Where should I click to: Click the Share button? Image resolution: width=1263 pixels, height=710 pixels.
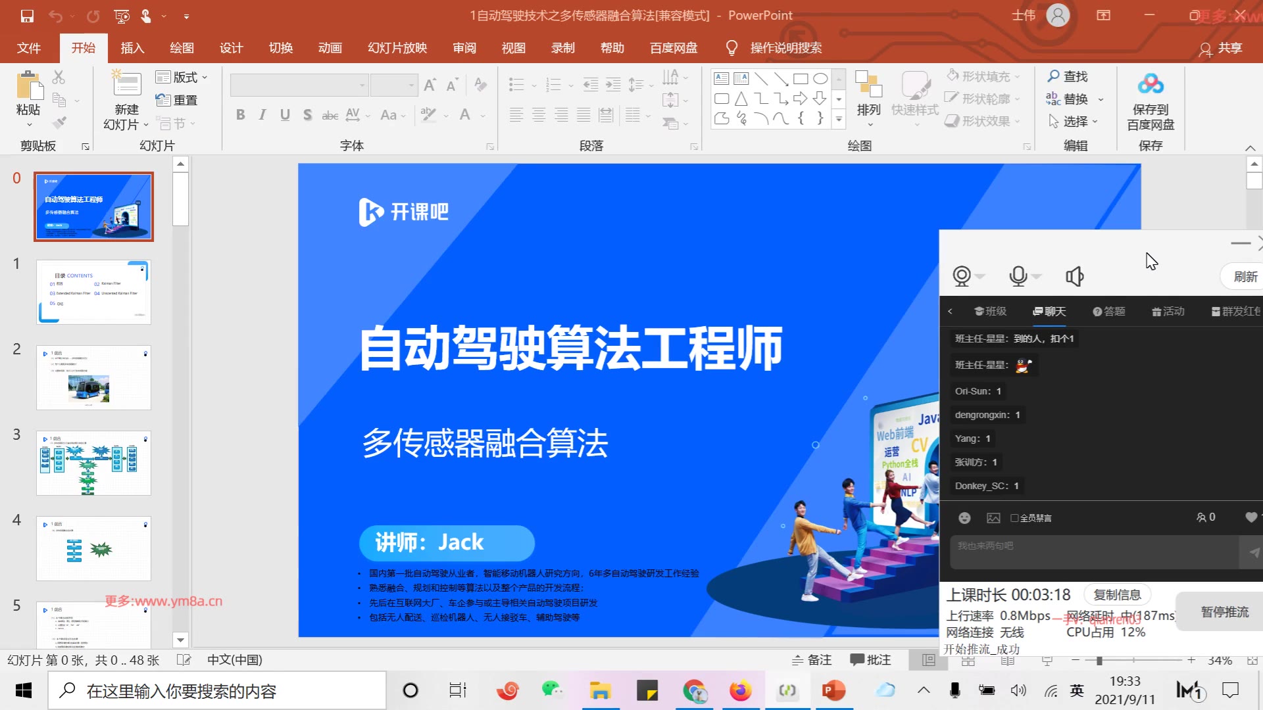1221,48
